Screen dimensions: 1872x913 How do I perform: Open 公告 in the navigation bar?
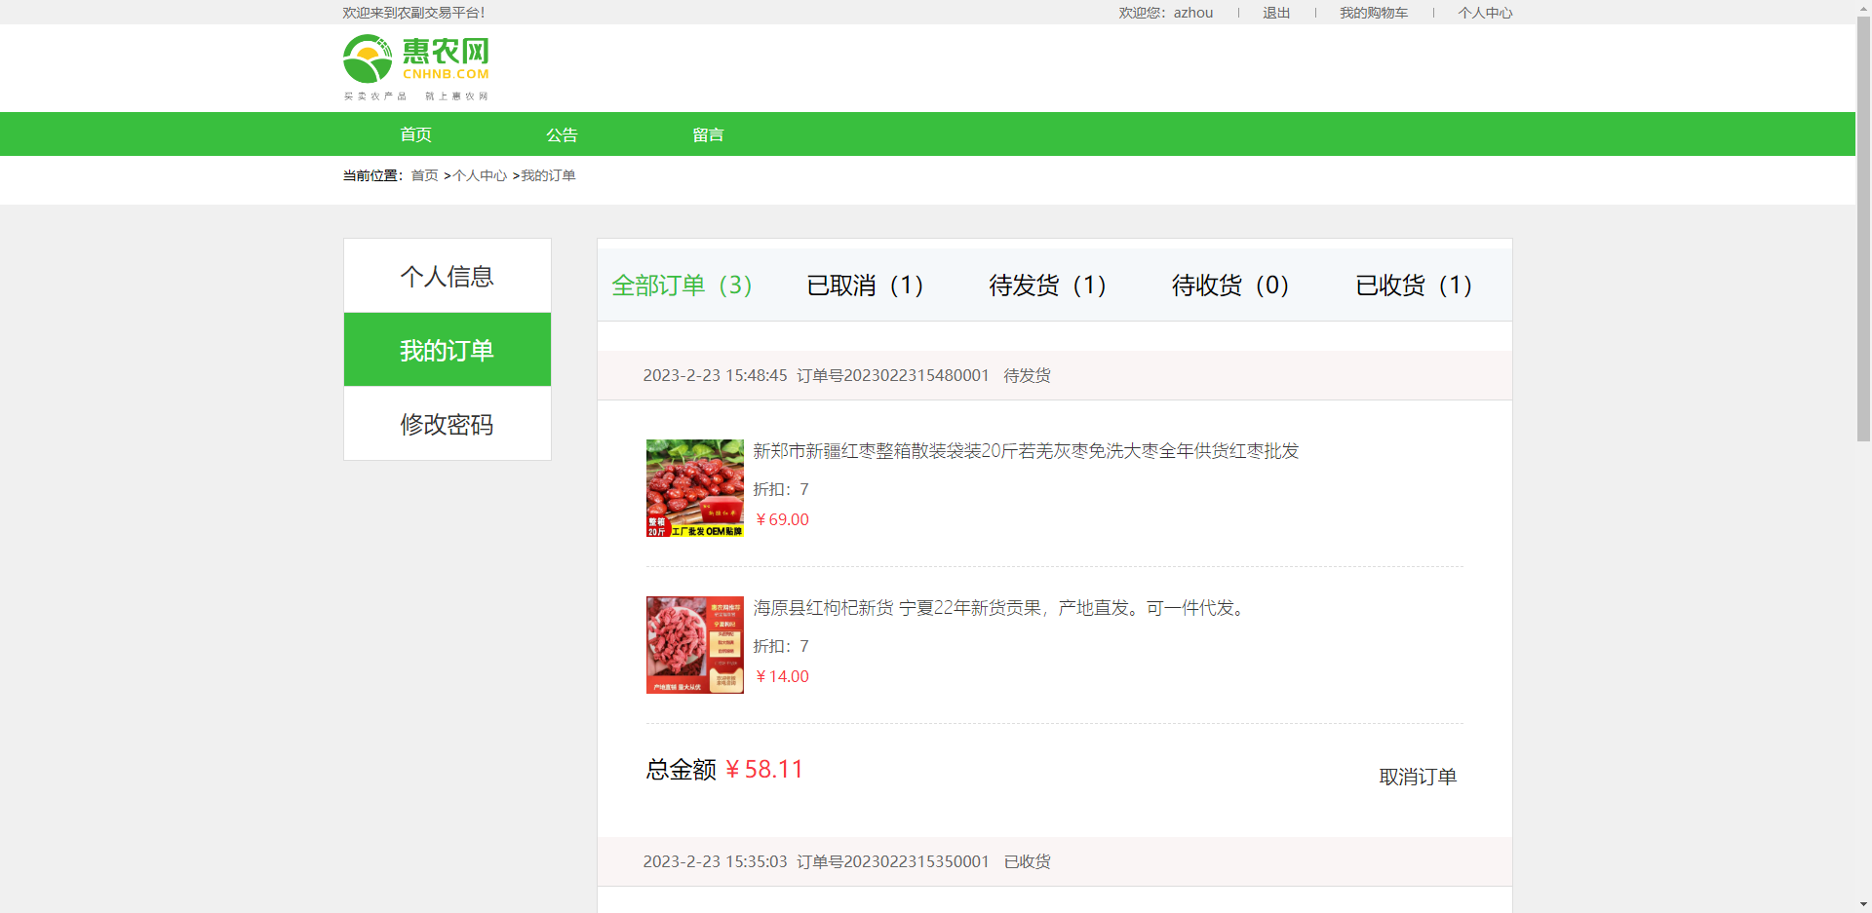562,134
